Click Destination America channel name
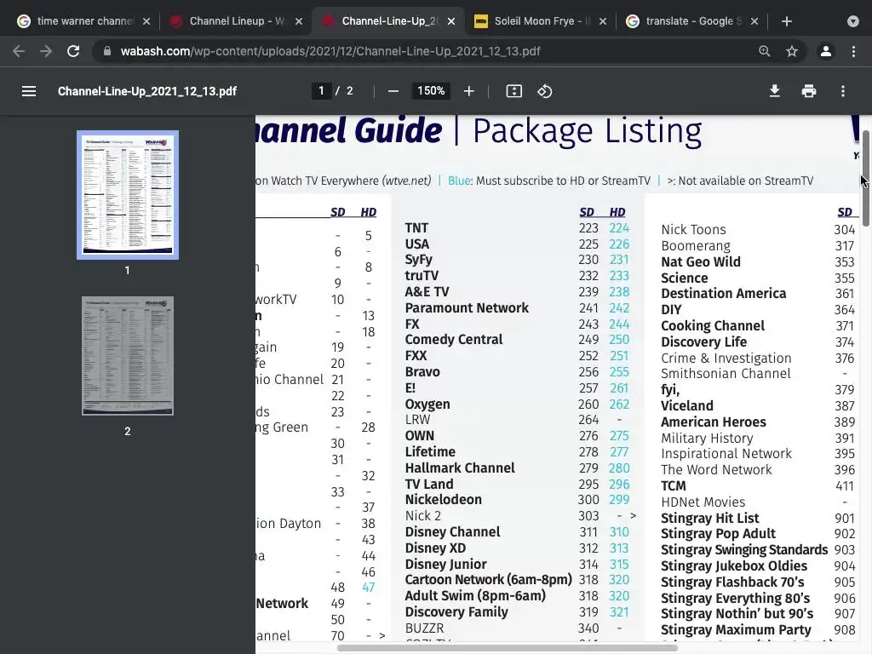Screen dimensions: 872x654 click(724, 293)
